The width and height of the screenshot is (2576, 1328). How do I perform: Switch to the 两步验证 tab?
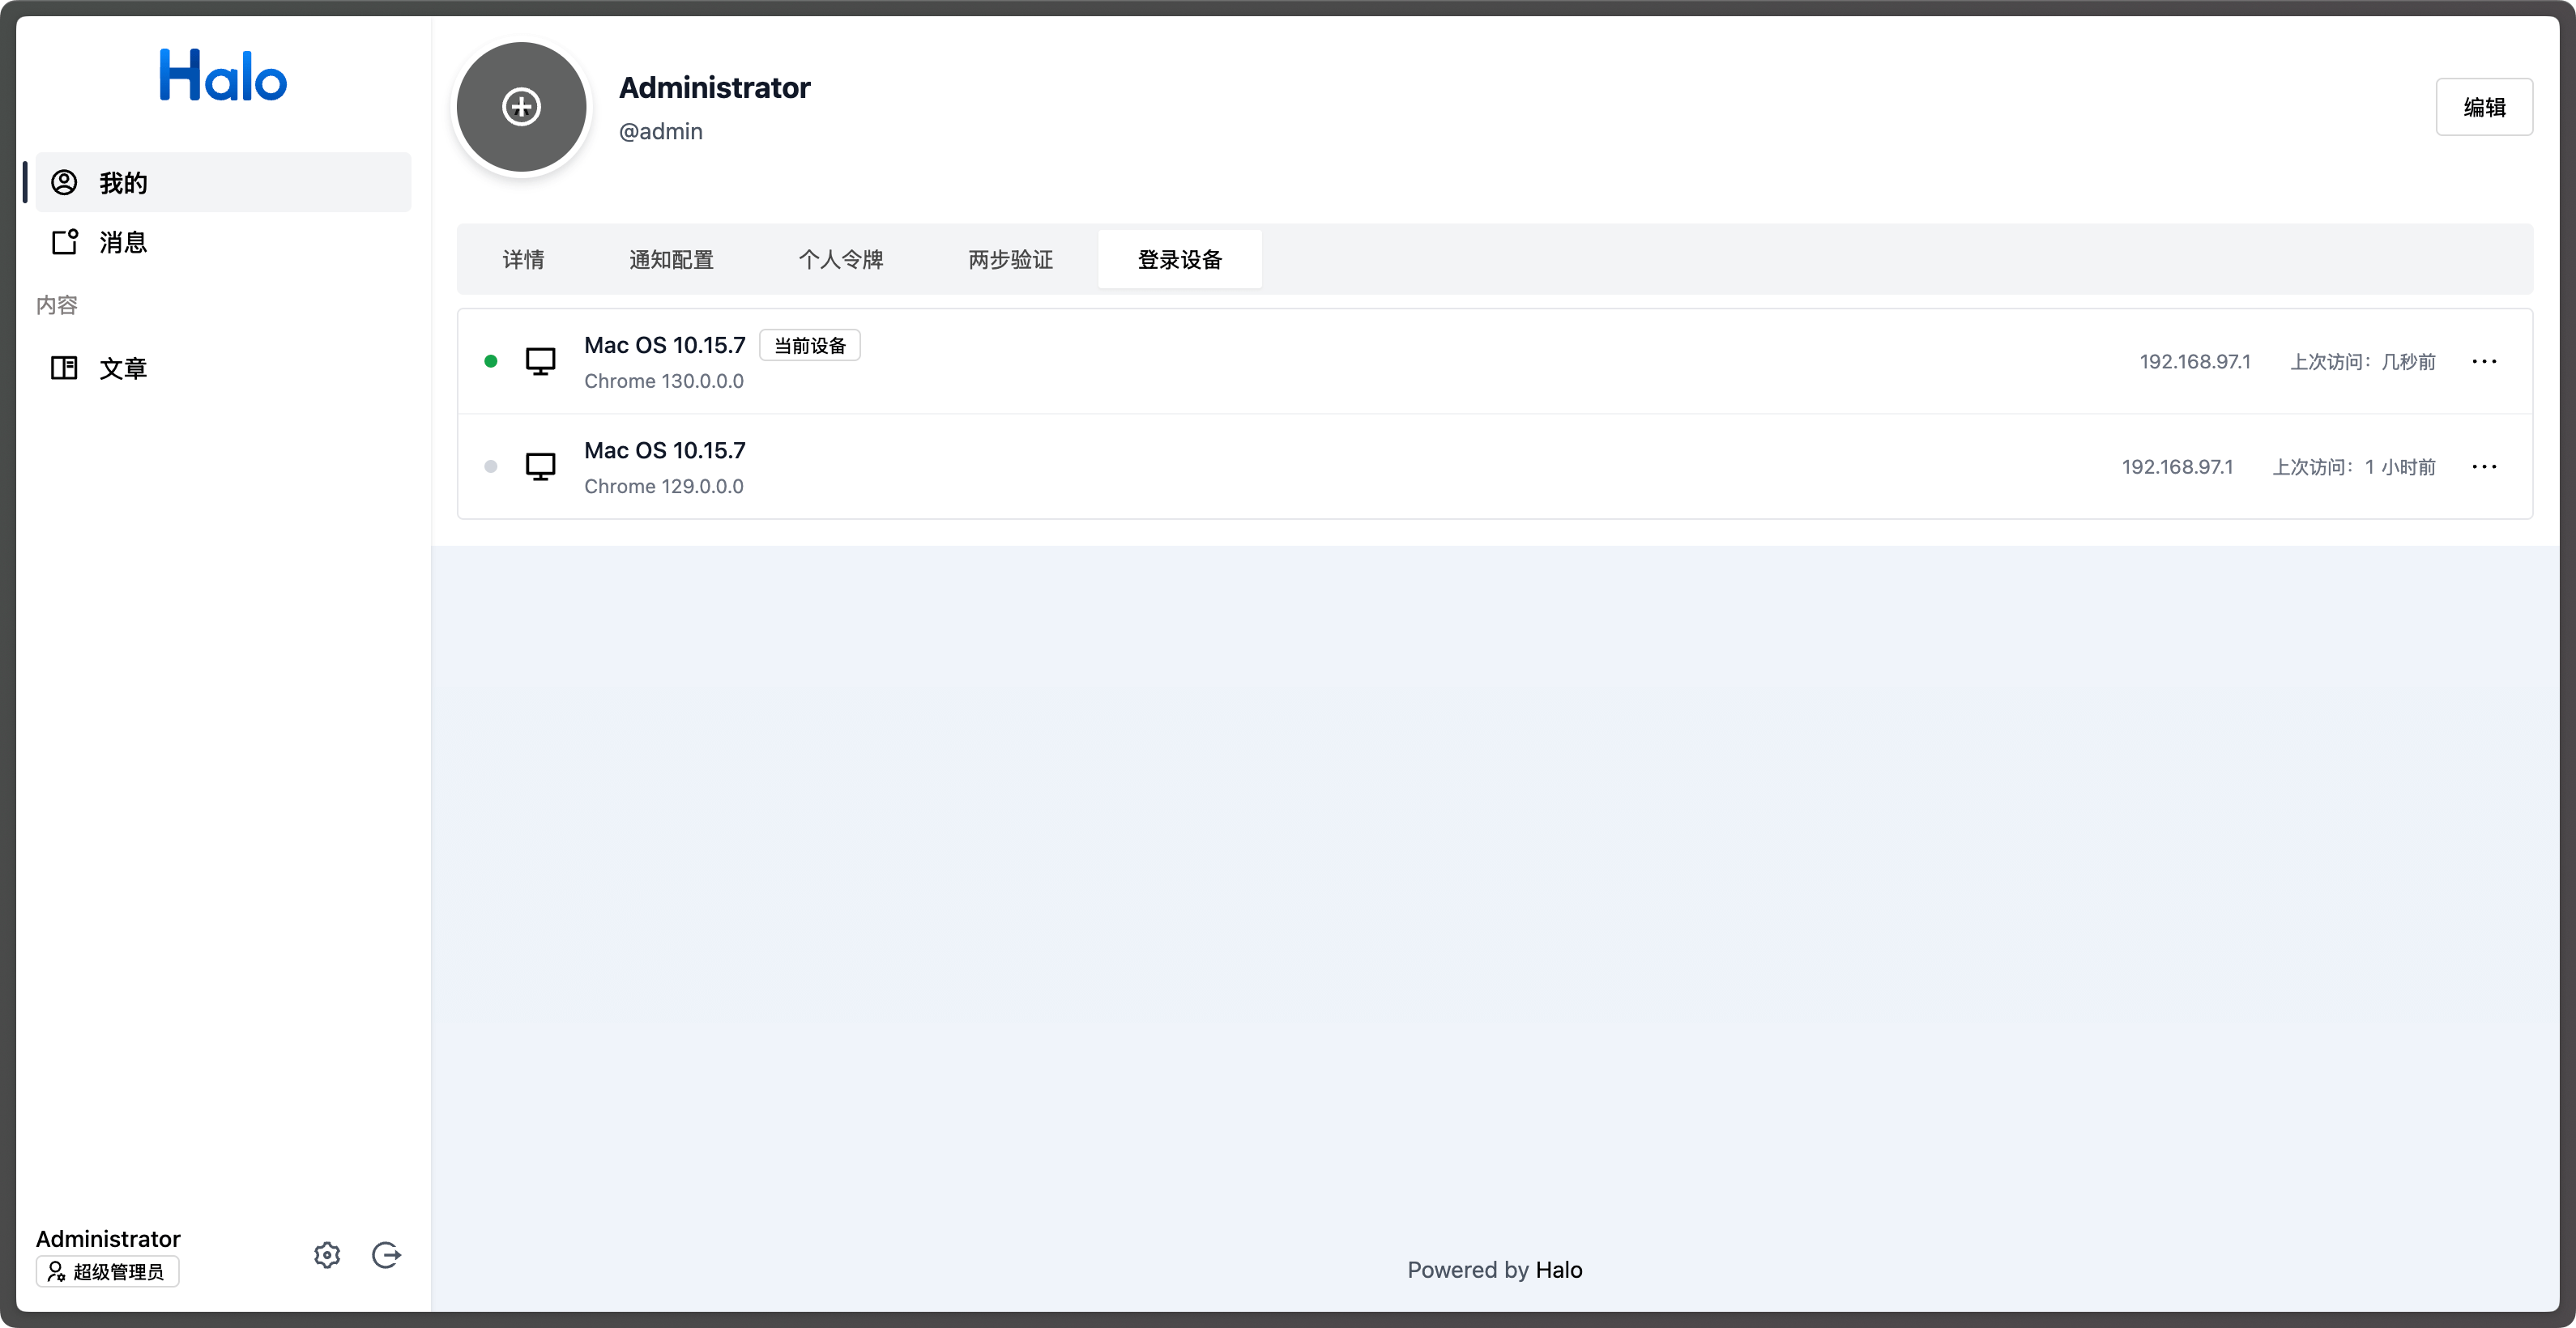pyautogui.click(x=1010, y=260)
